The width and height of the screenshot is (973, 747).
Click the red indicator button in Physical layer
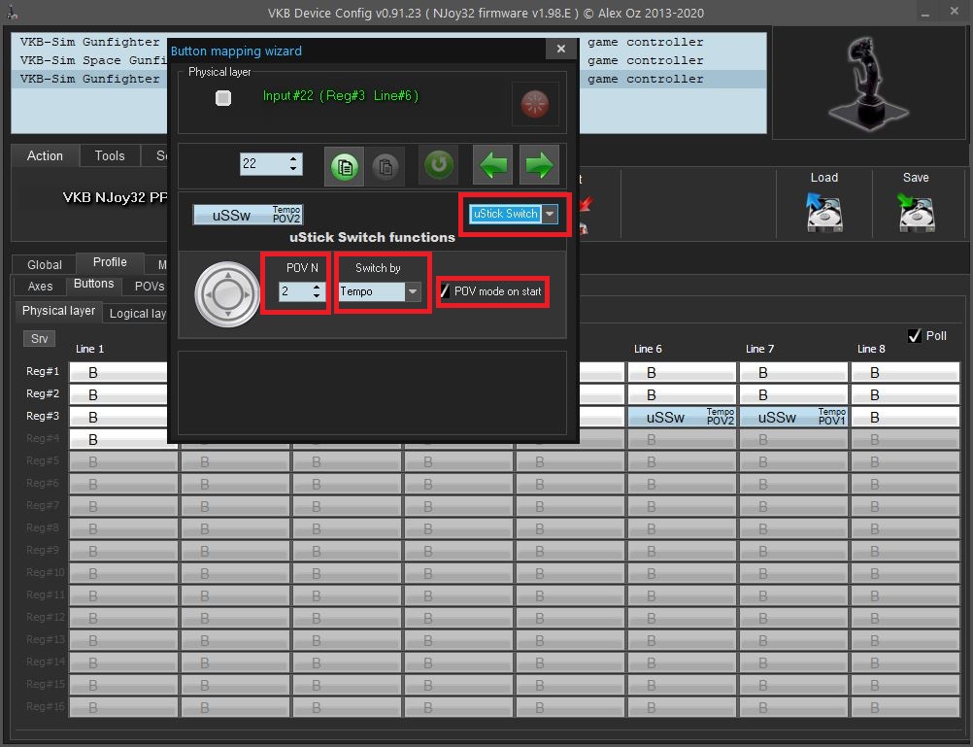535,105
